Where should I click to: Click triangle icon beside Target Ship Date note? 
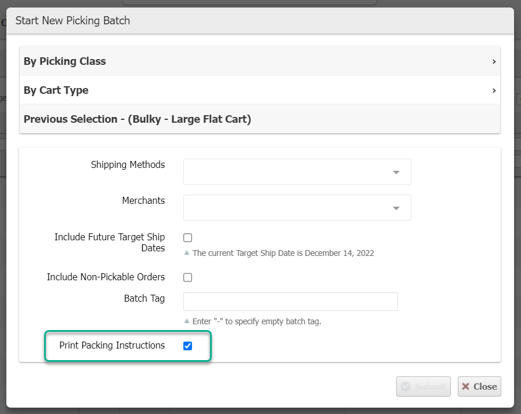pyautogui.click(x=187, y=253)
